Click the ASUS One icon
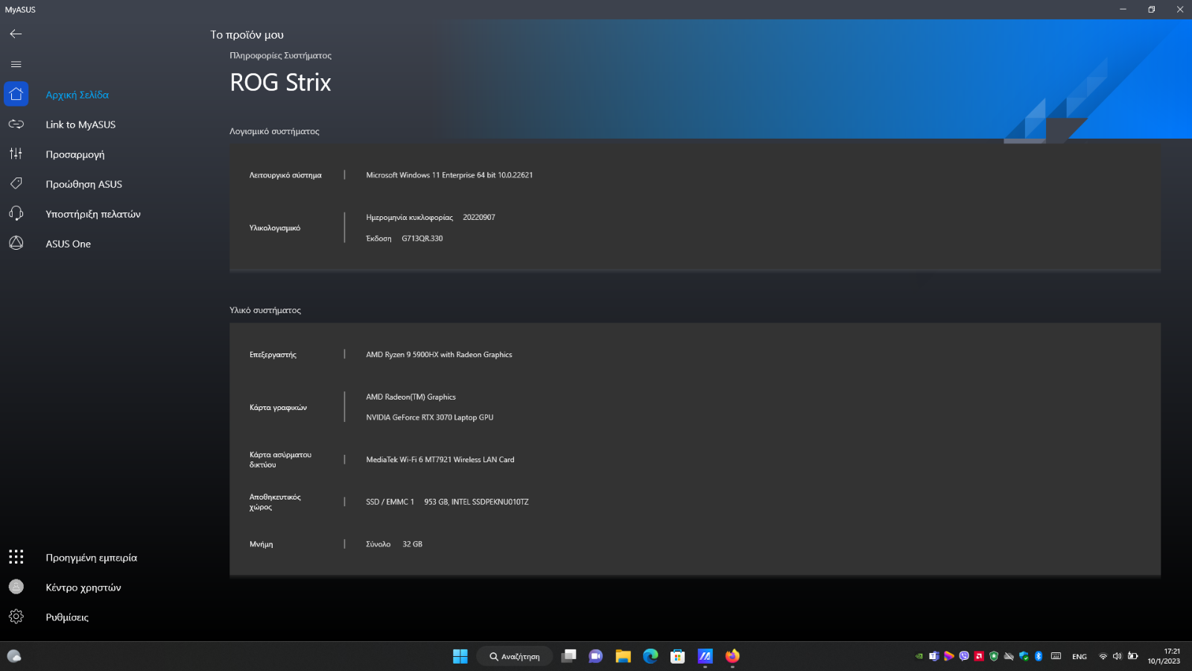The image size is (1192, 671). tap(16, 243)
